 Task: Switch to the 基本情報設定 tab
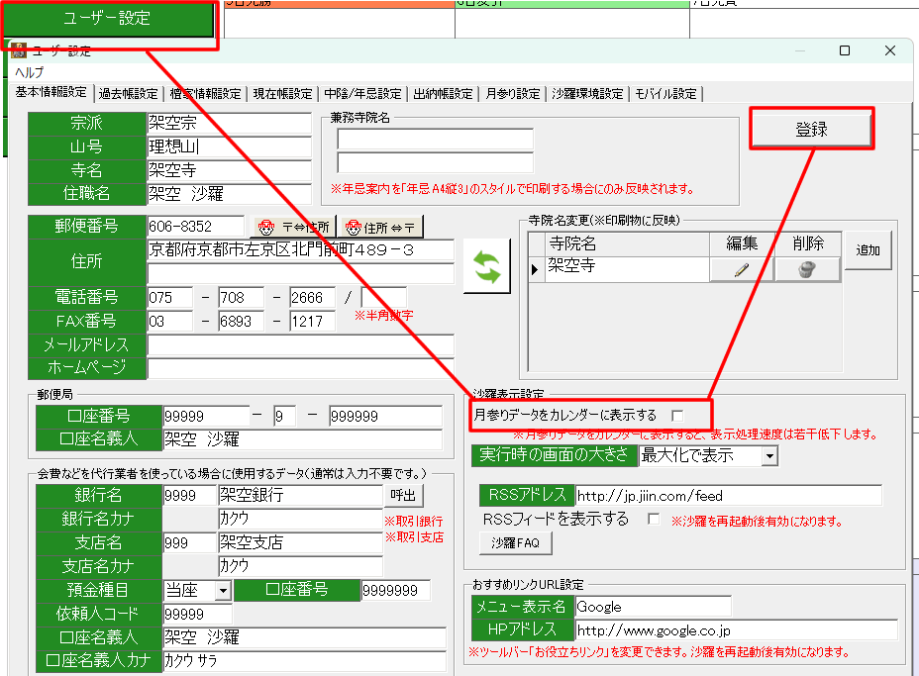tap(51, 93)
